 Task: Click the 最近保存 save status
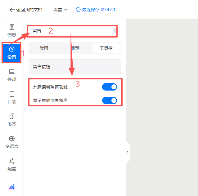tap(97, 10)
